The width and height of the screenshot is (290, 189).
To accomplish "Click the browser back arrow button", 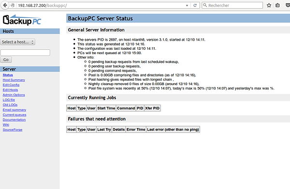I will pos(5,5).
